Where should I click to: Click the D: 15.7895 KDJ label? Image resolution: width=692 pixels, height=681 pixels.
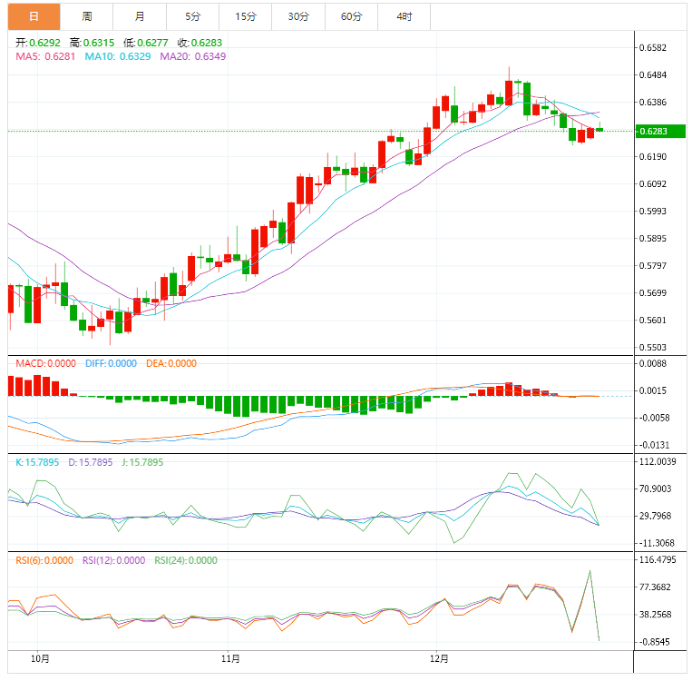[x=91, y=462]
